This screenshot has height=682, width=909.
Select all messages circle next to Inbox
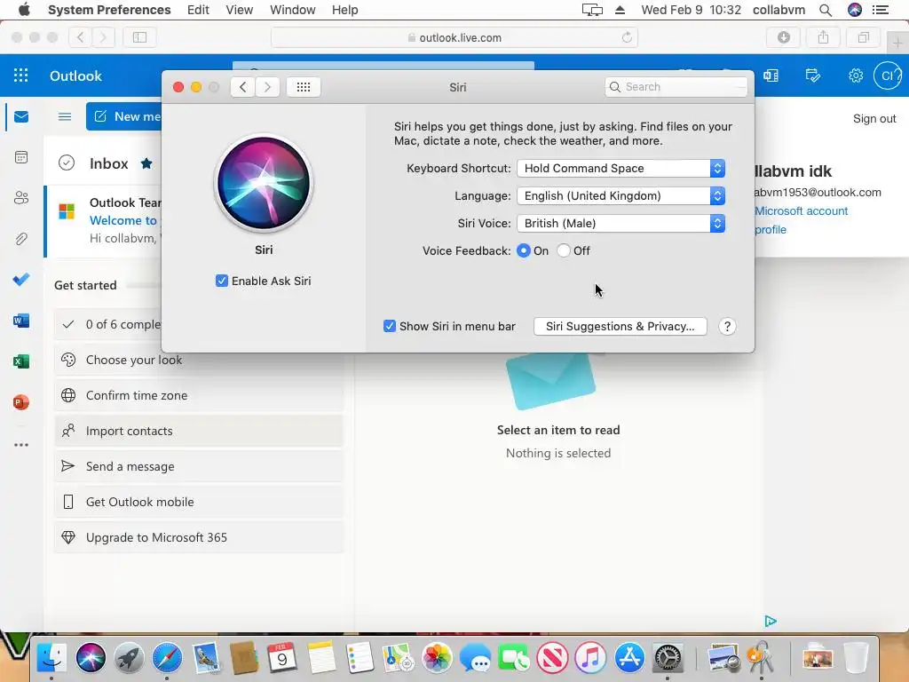(x=67, y=163)
